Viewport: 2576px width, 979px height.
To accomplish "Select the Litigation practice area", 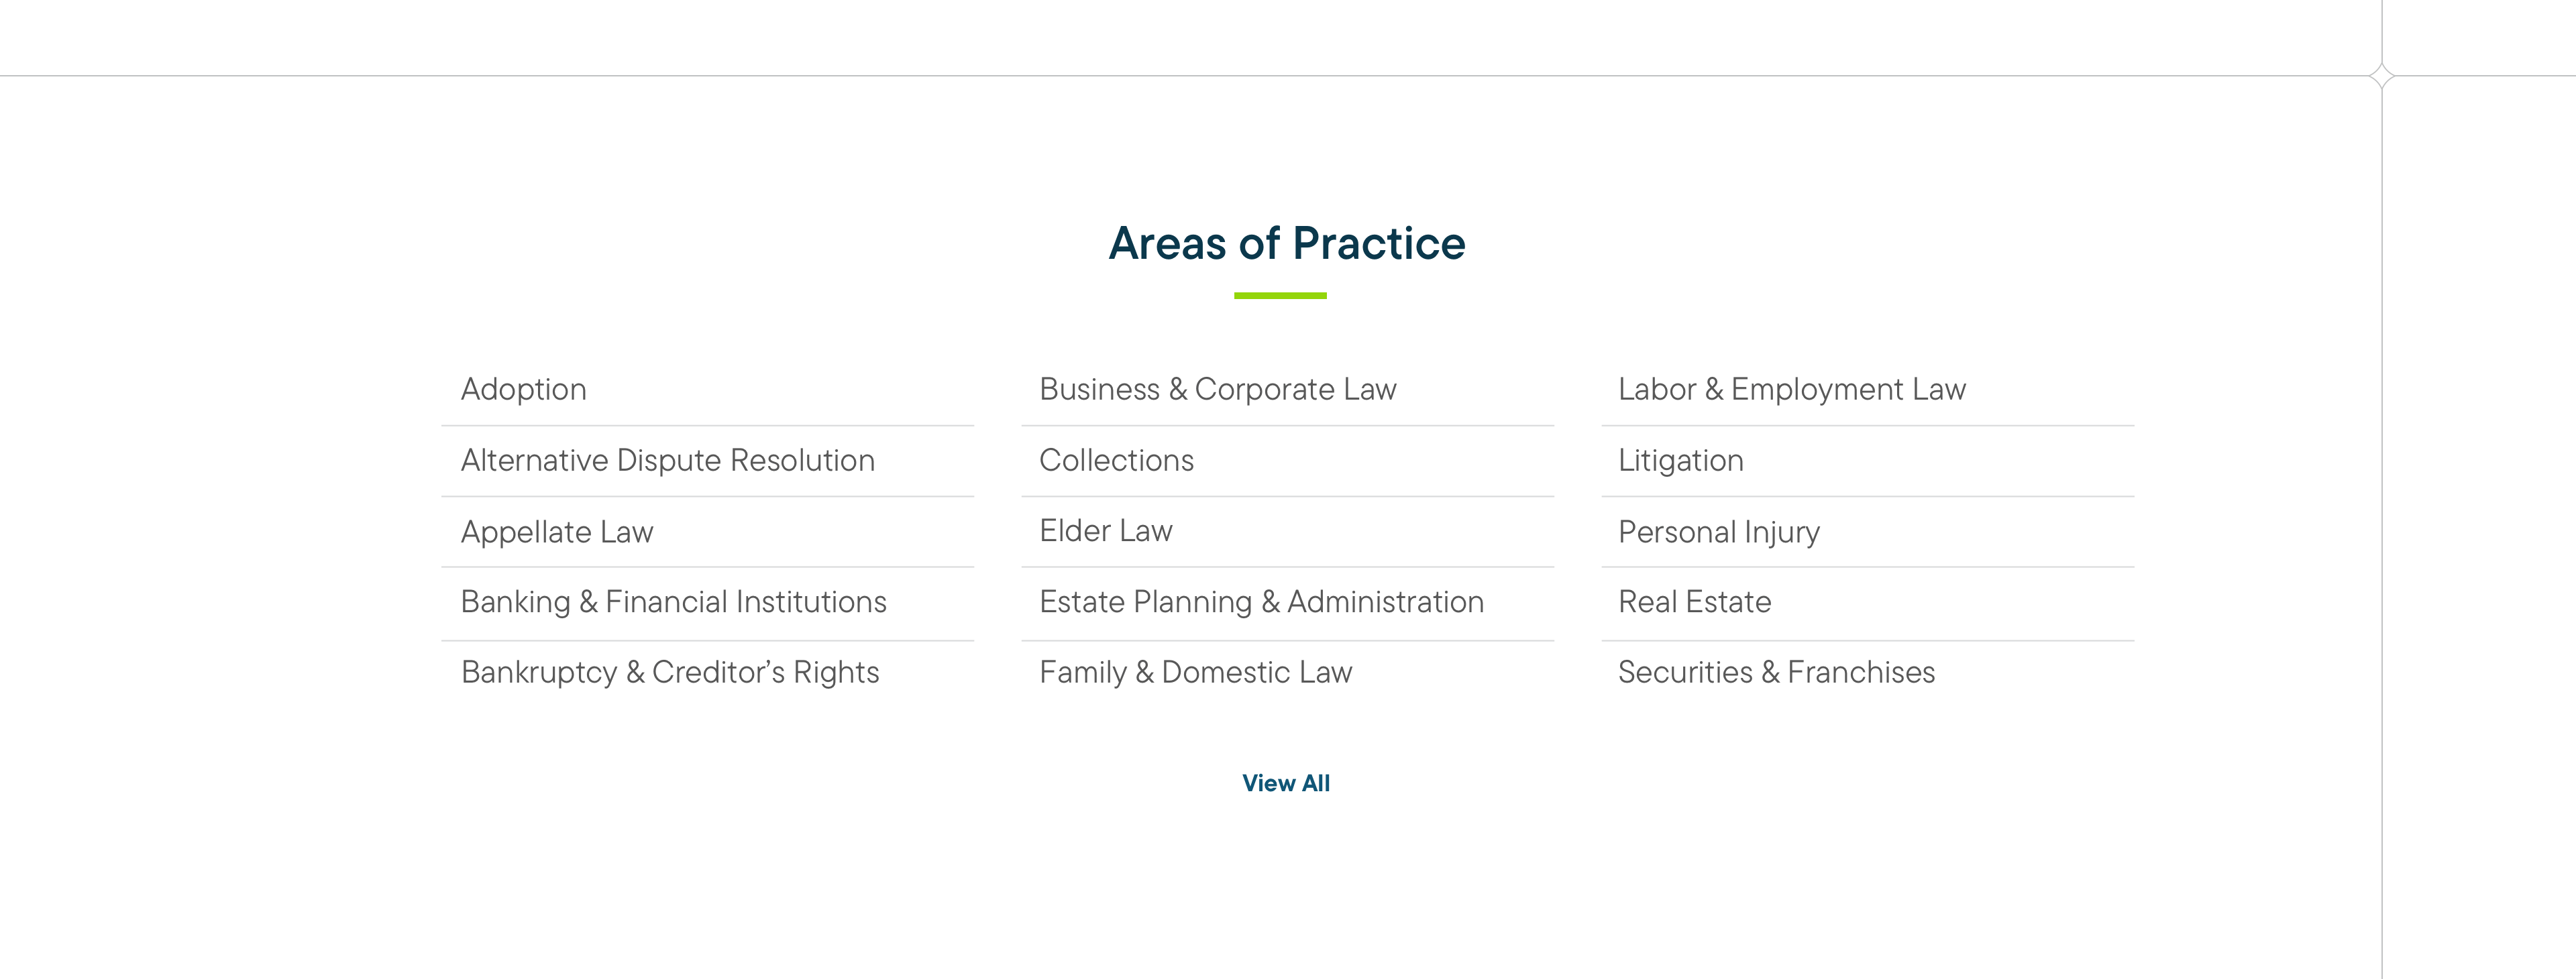I will pyautogui.click(x=1680, y=460).
